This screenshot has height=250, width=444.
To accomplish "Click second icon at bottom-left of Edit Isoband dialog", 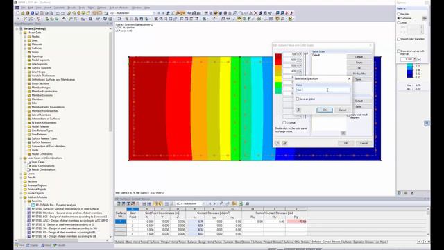I will [x=284, y=143].
